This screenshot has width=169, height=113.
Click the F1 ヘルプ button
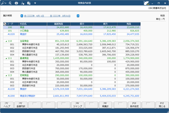(x=7, y=105)
